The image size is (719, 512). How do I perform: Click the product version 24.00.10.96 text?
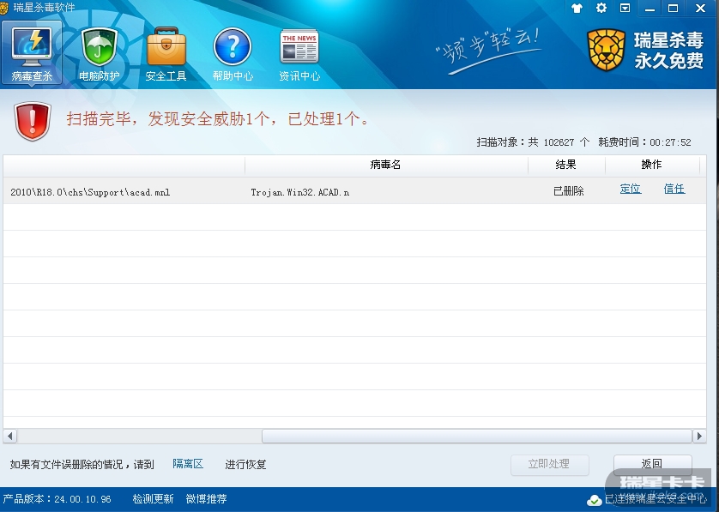pos(57,499)
